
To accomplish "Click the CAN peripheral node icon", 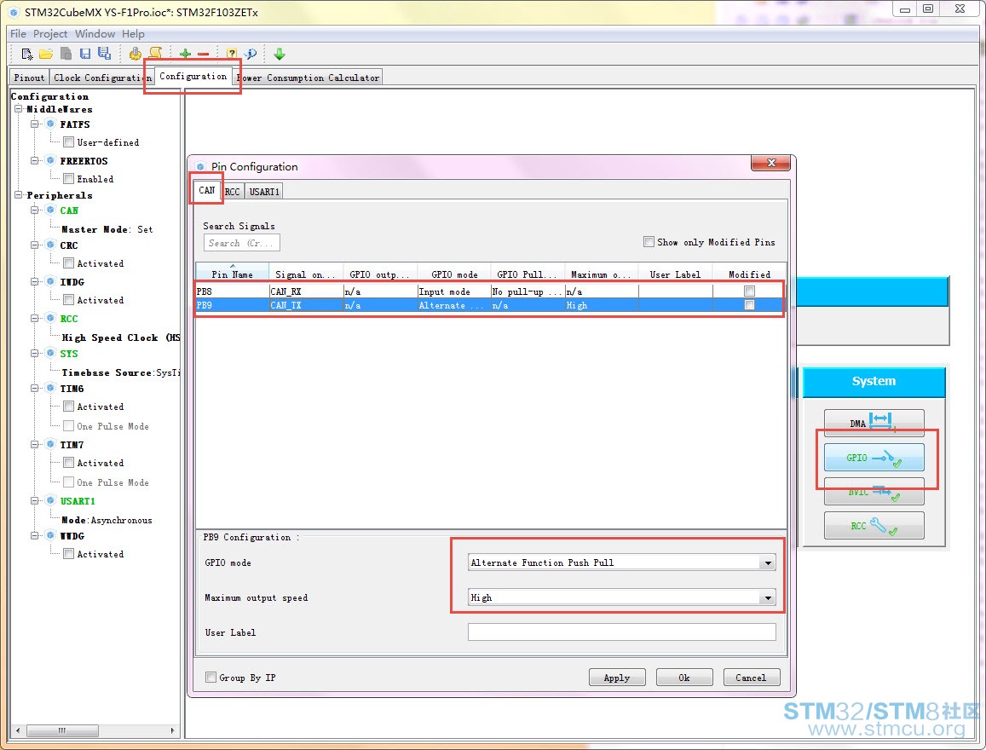I will [x=51, y=210].
